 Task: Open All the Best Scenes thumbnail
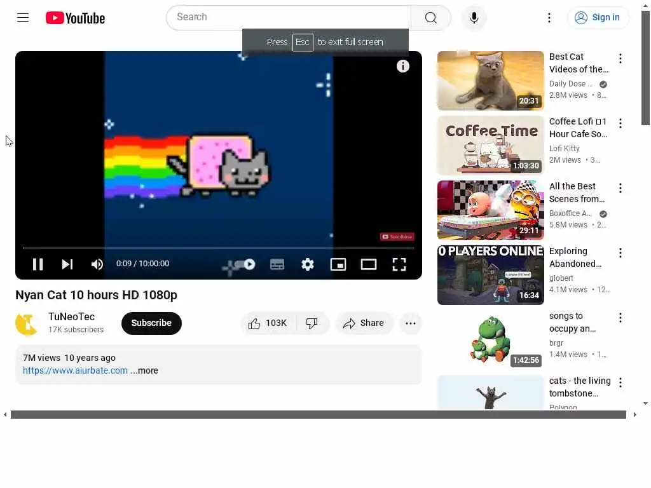pyautogui.click(x=490, y=210)
